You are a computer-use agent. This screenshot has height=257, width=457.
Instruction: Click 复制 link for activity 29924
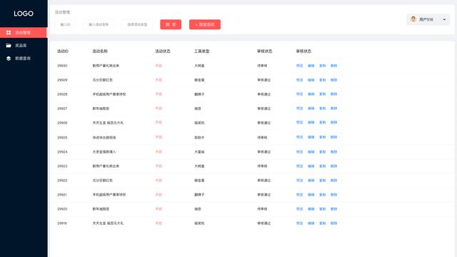coord(322,152)
